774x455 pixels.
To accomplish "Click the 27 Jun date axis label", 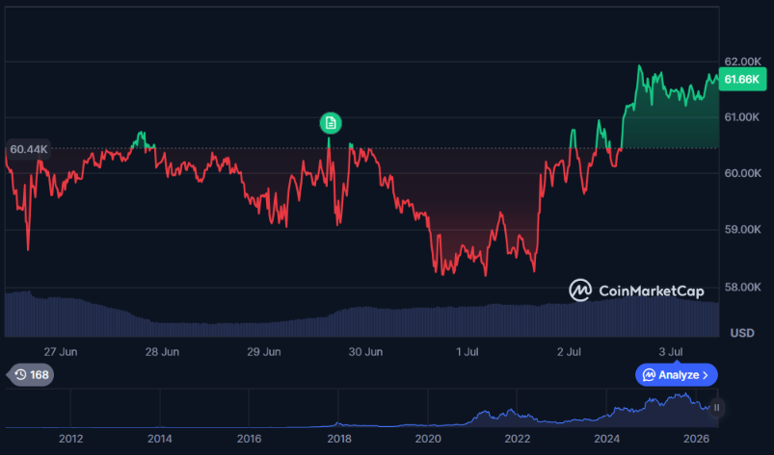I will pyautogui.click(x=60, y=352).
